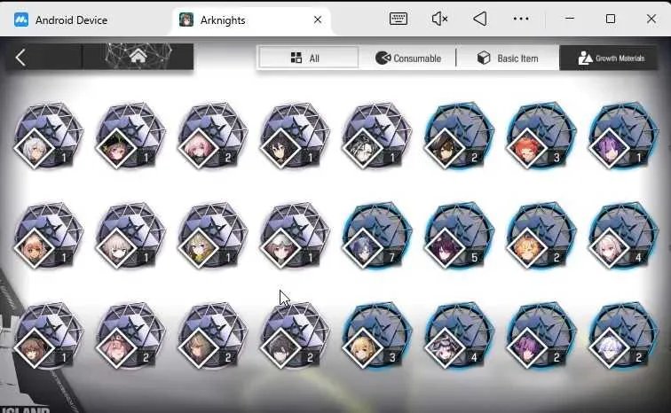Image resolution: width=671 pixels, height=413 pixels.
Task: Select top-row blue token, purple-haired operator, count 1
Action: 623,136
